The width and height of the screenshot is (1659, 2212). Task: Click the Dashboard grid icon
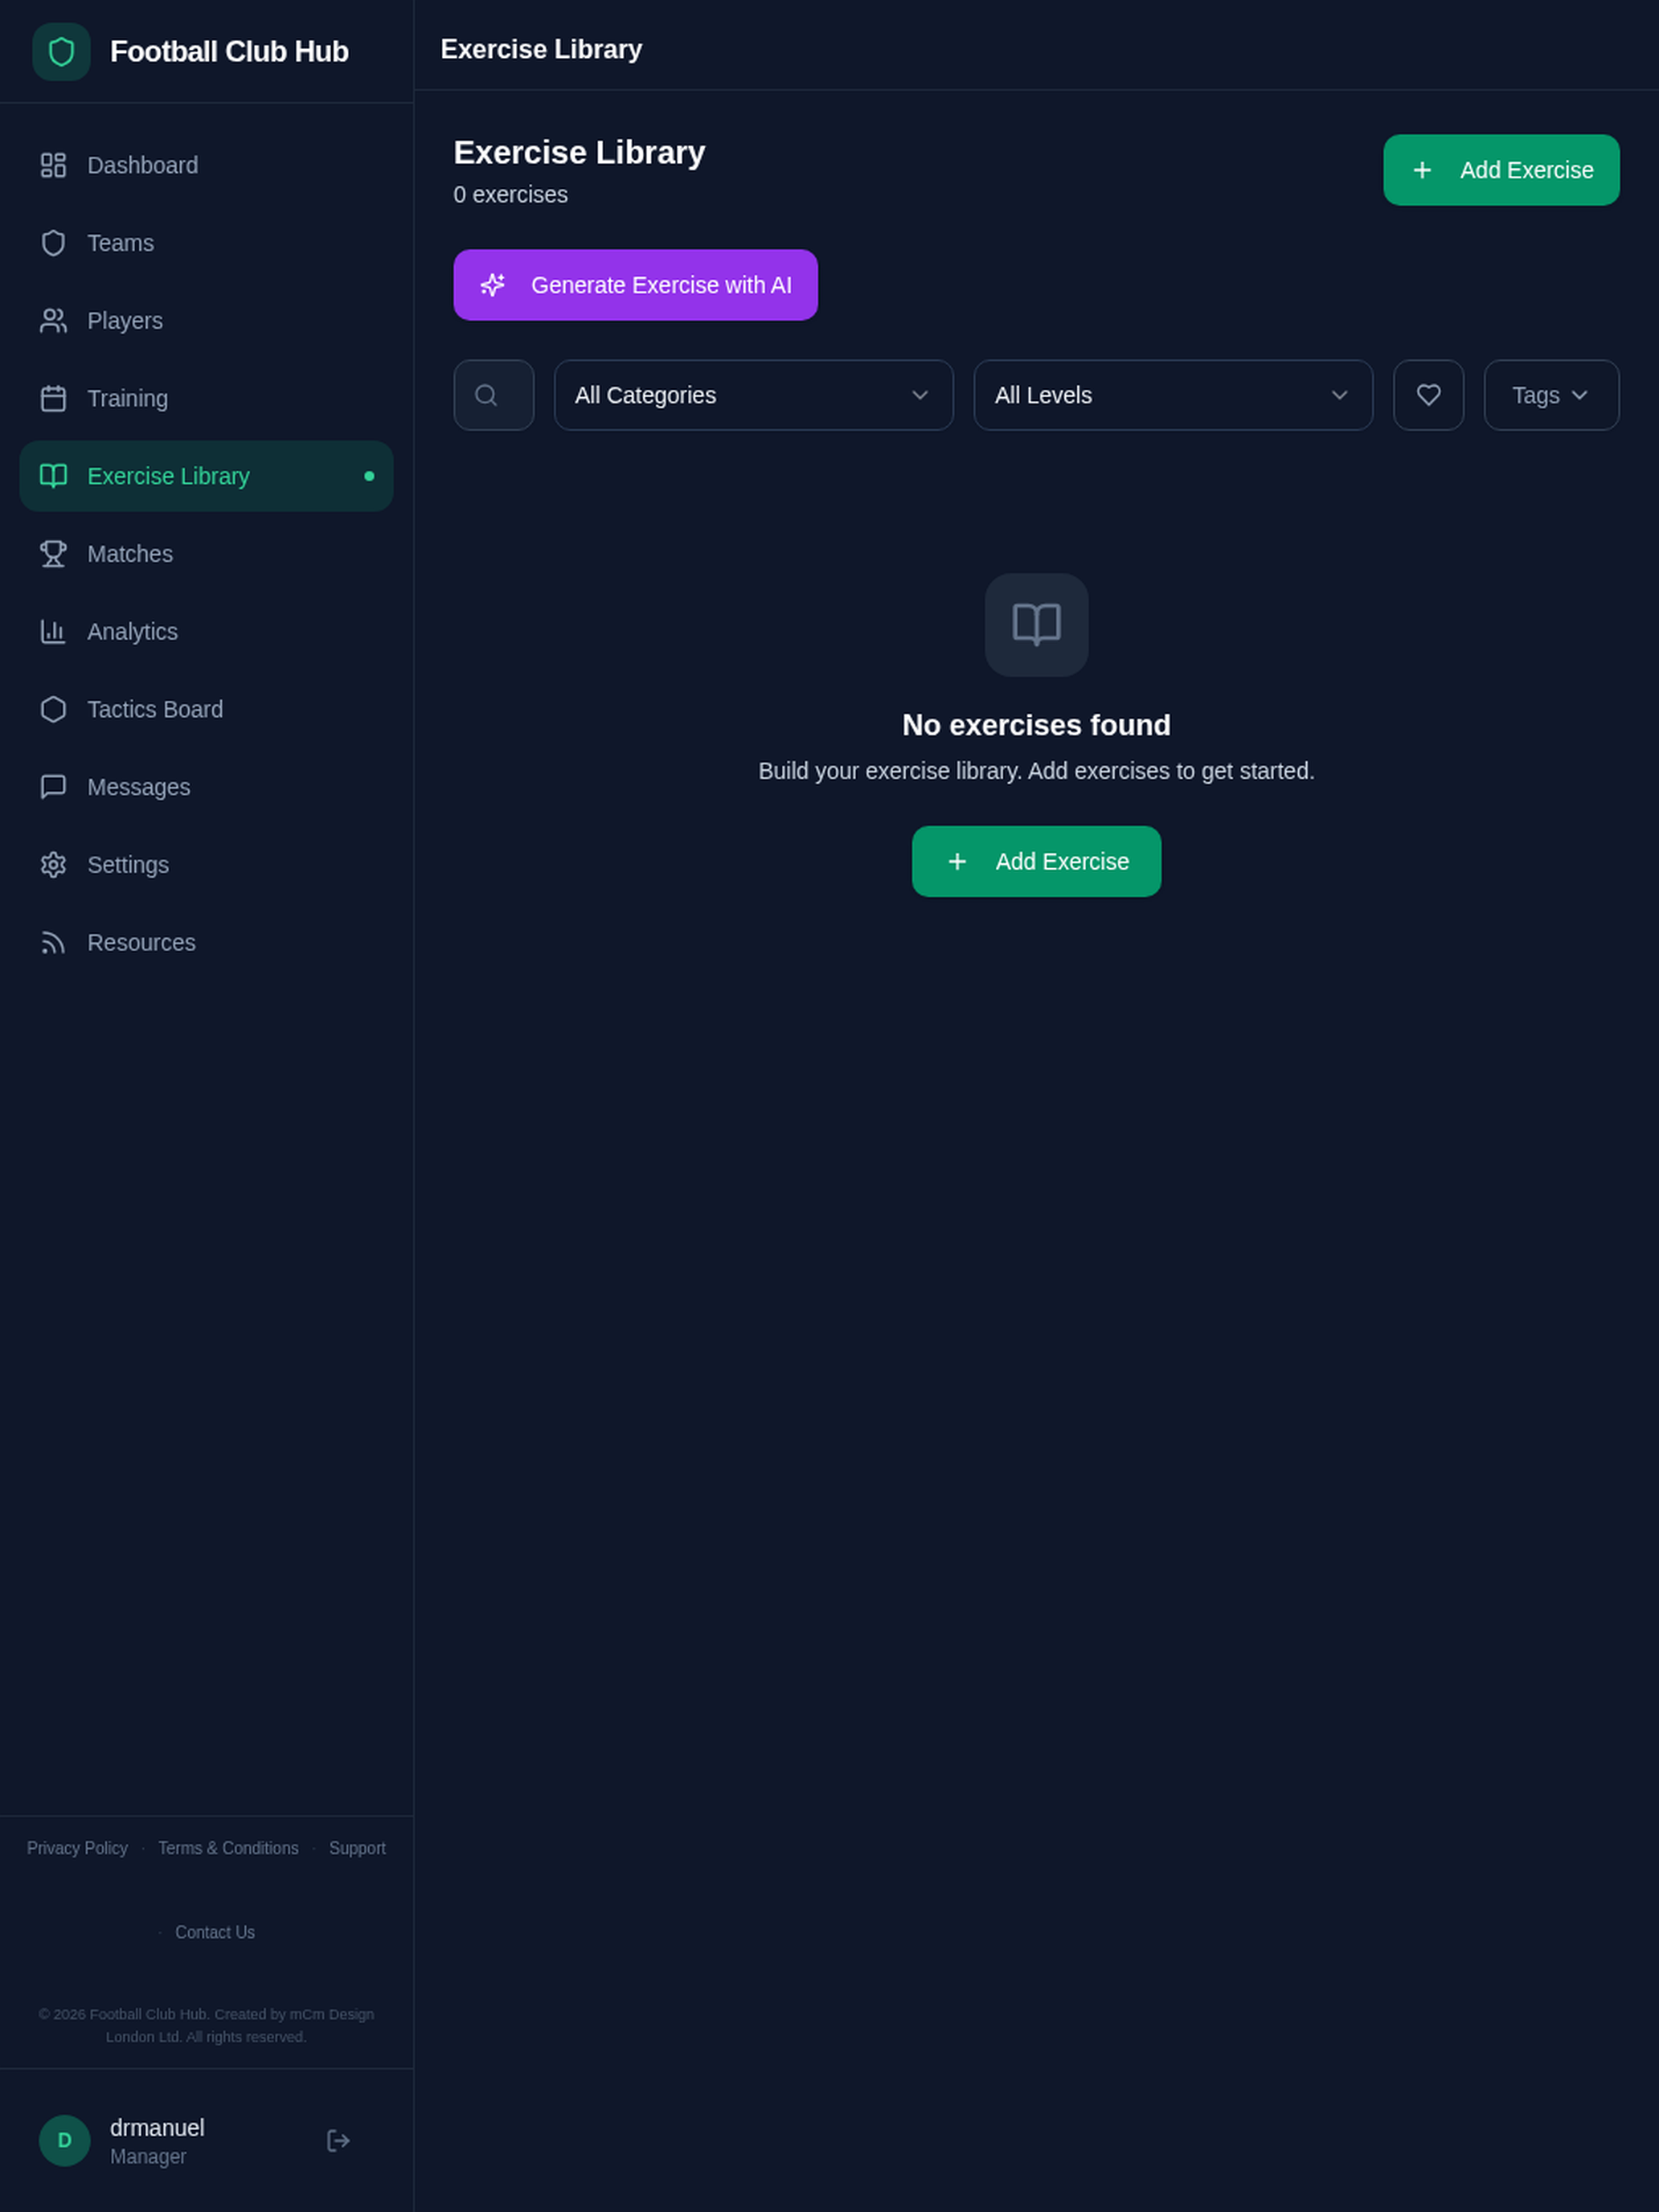(53, 165)
